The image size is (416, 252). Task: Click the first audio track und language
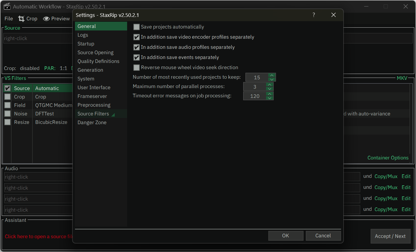coord(368,176)
